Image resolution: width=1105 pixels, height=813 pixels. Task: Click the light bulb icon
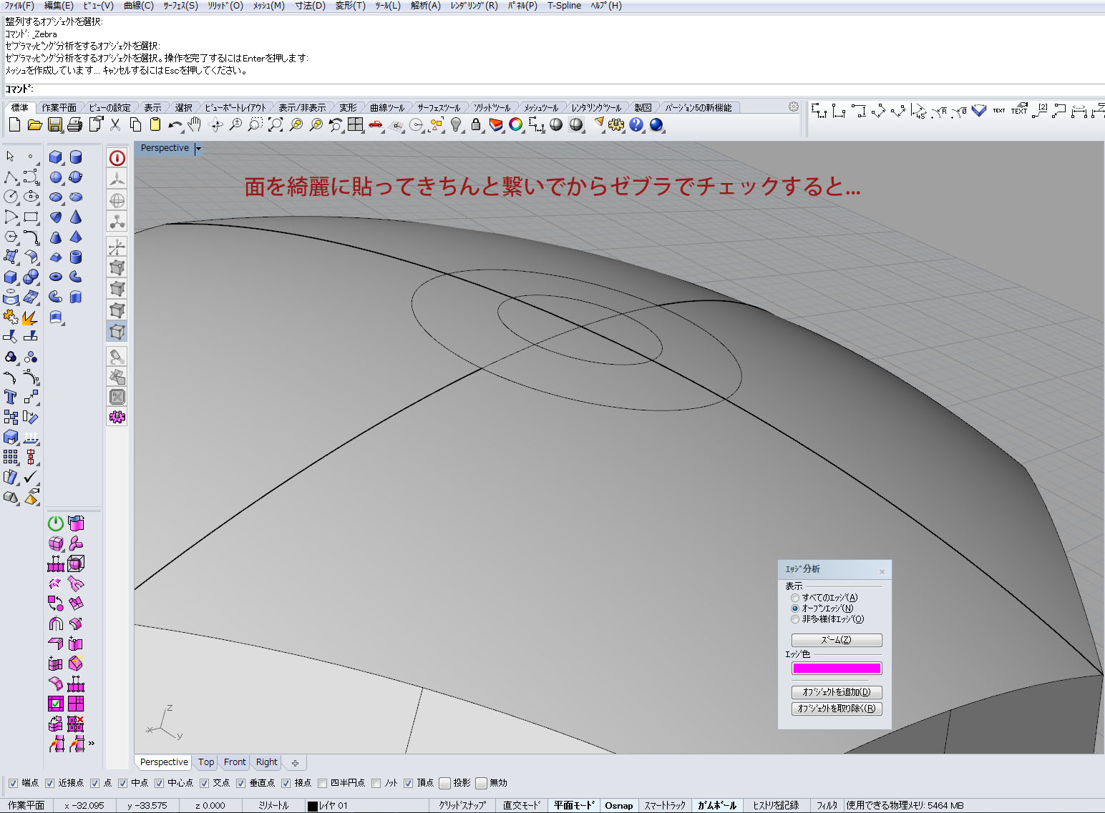click(x=456, y=125)
